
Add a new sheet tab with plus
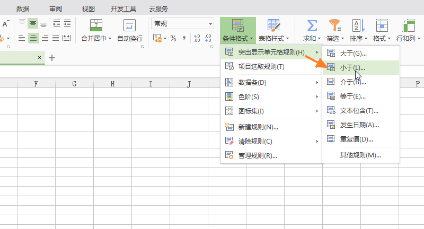click(51, 58)
